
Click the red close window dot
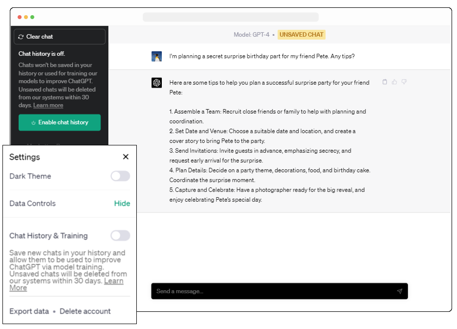click(x=20, y=17)
